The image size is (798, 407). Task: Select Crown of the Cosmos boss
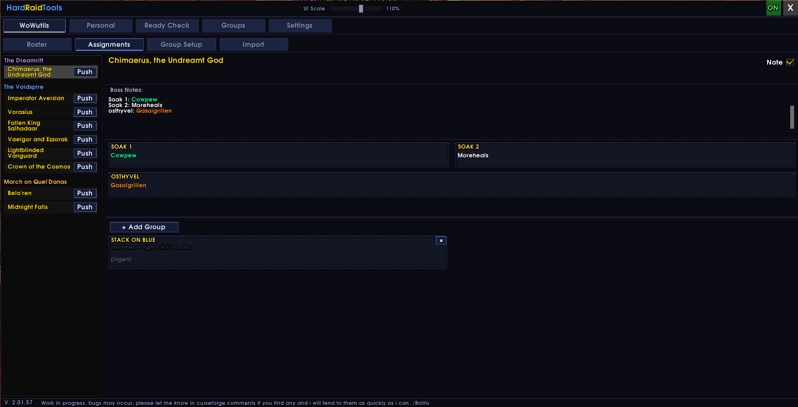click(38, 167)
